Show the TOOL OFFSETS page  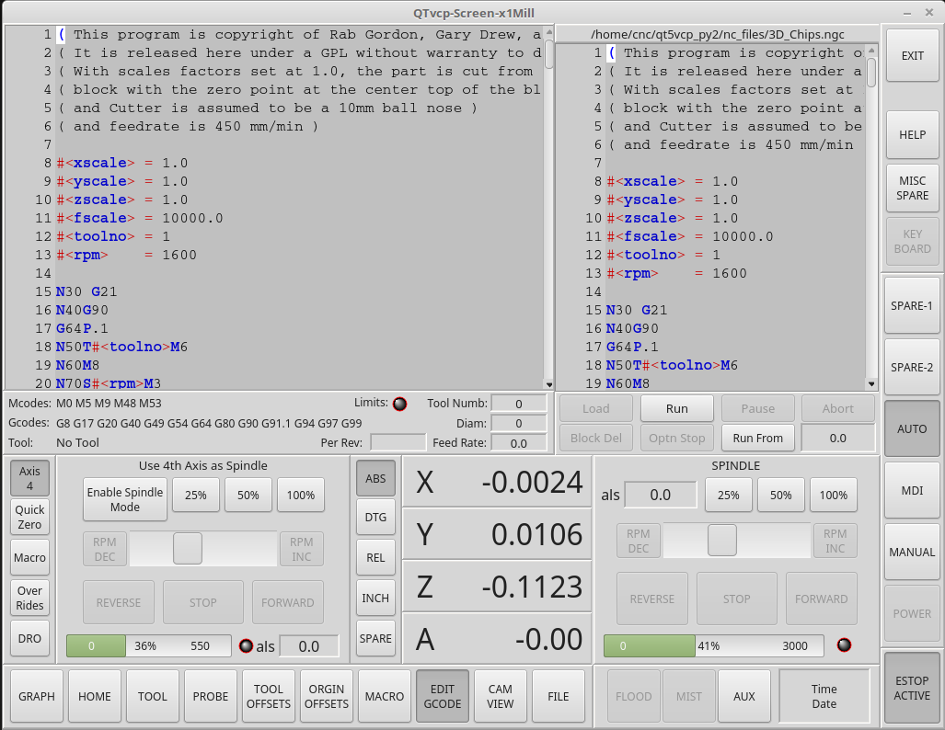click(268, 696)
